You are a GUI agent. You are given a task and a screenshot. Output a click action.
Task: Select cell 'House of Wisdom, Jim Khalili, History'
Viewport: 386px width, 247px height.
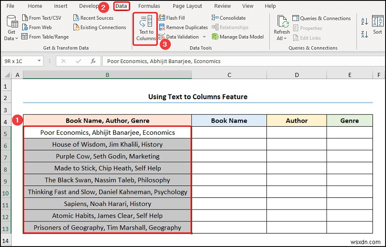(107, 144)
